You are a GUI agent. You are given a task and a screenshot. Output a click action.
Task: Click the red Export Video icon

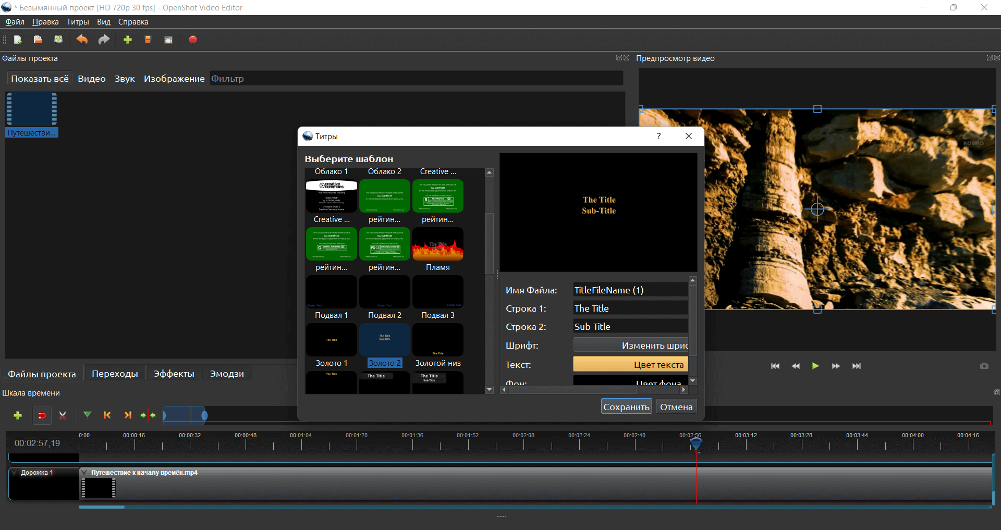coord(193,40)
